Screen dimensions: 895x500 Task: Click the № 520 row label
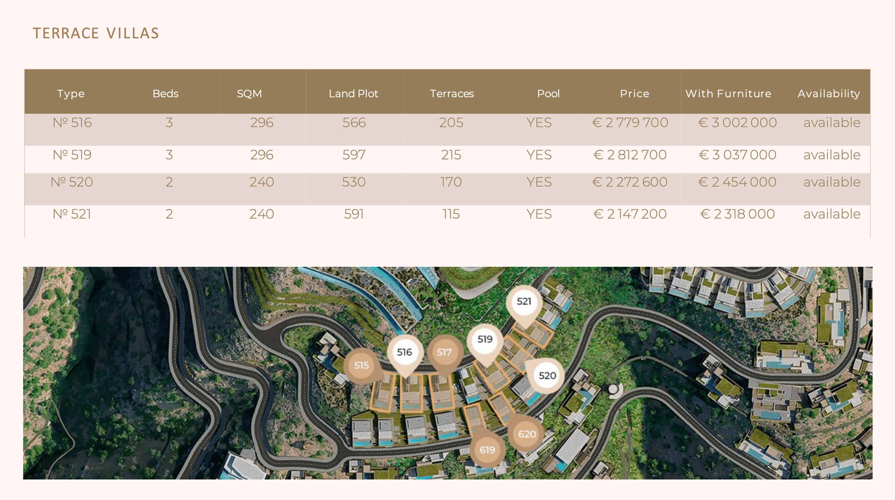tap(72, 182)
